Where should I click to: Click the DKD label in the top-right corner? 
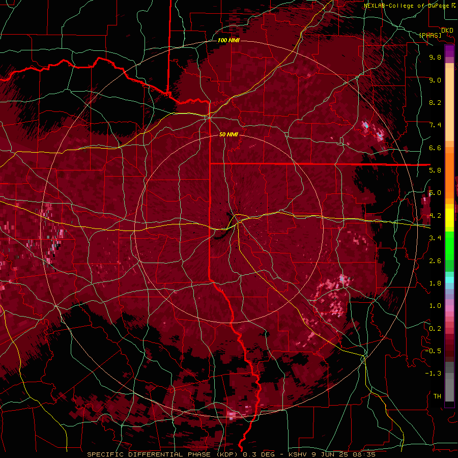[447, 30]
